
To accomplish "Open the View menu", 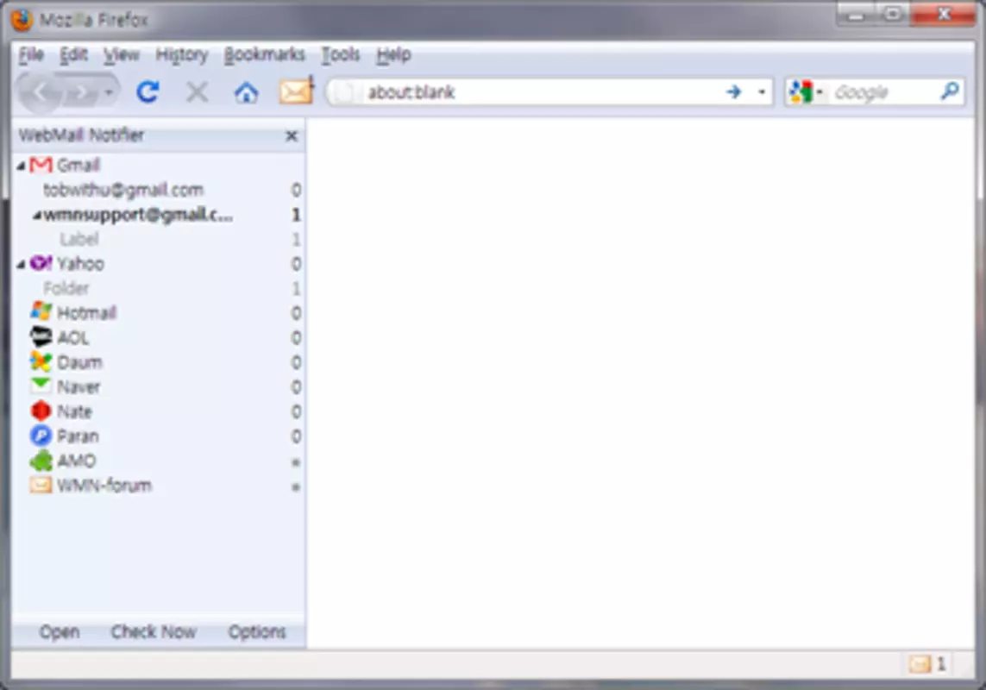I will (x=122, y=54).
